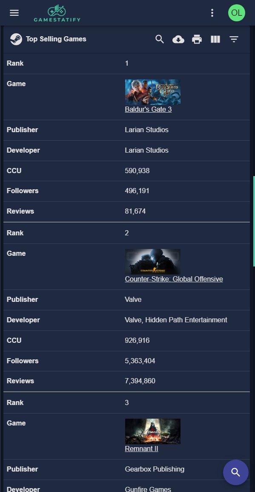Select Baldur's Gate 3 publisher Larian Studios
255x492 pixels.
(x=146, y=130)
